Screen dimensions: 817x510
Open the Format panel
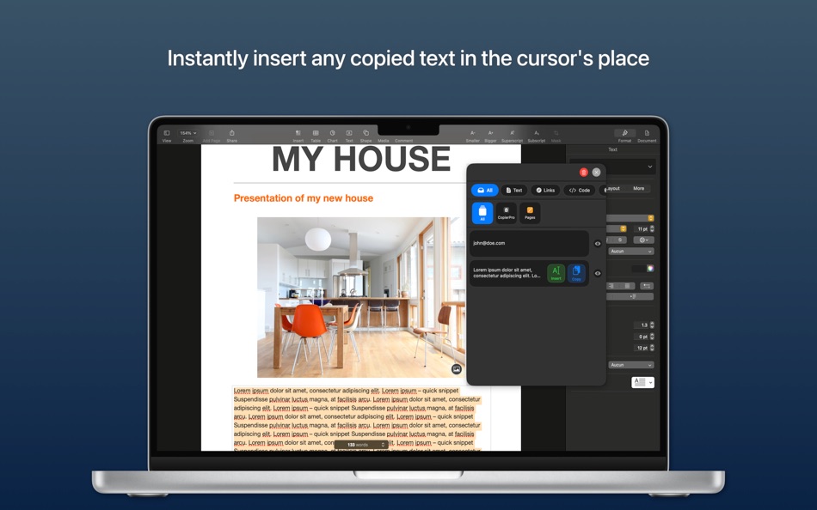pos(625,135)
